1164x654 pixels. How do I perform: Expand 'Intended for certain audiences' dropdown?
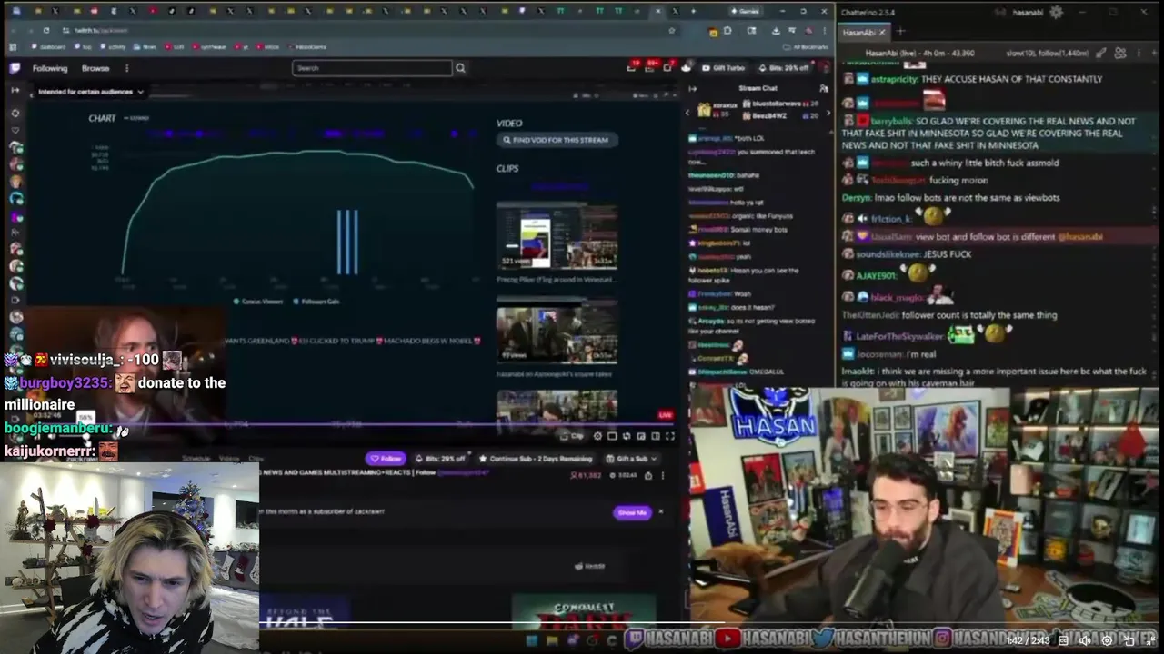click(91, 92)
